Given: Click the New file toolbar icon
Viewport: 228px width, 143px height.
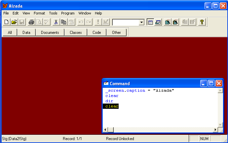Looking at the screenshot, I should 7,22.
